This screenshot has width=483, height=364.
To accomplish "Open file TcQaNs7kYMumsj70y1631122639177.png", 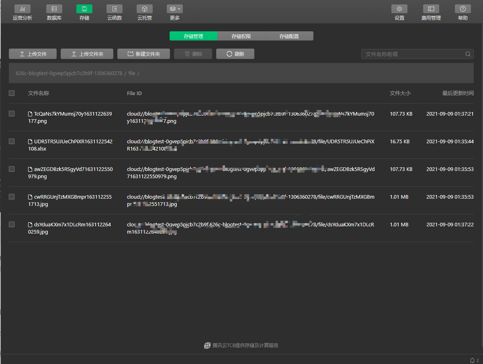I will (70, 117).
